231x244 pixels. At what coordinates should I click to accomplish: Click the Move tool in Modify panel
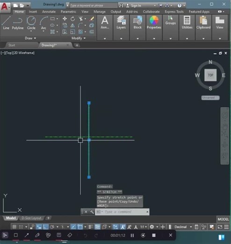tap(65, 19)
